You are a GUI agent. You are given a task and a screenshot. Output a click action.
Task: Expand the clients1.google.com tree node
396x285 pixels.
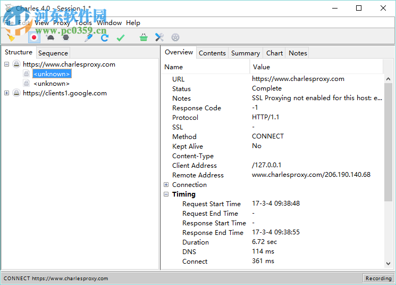click(x=7, y=93)
